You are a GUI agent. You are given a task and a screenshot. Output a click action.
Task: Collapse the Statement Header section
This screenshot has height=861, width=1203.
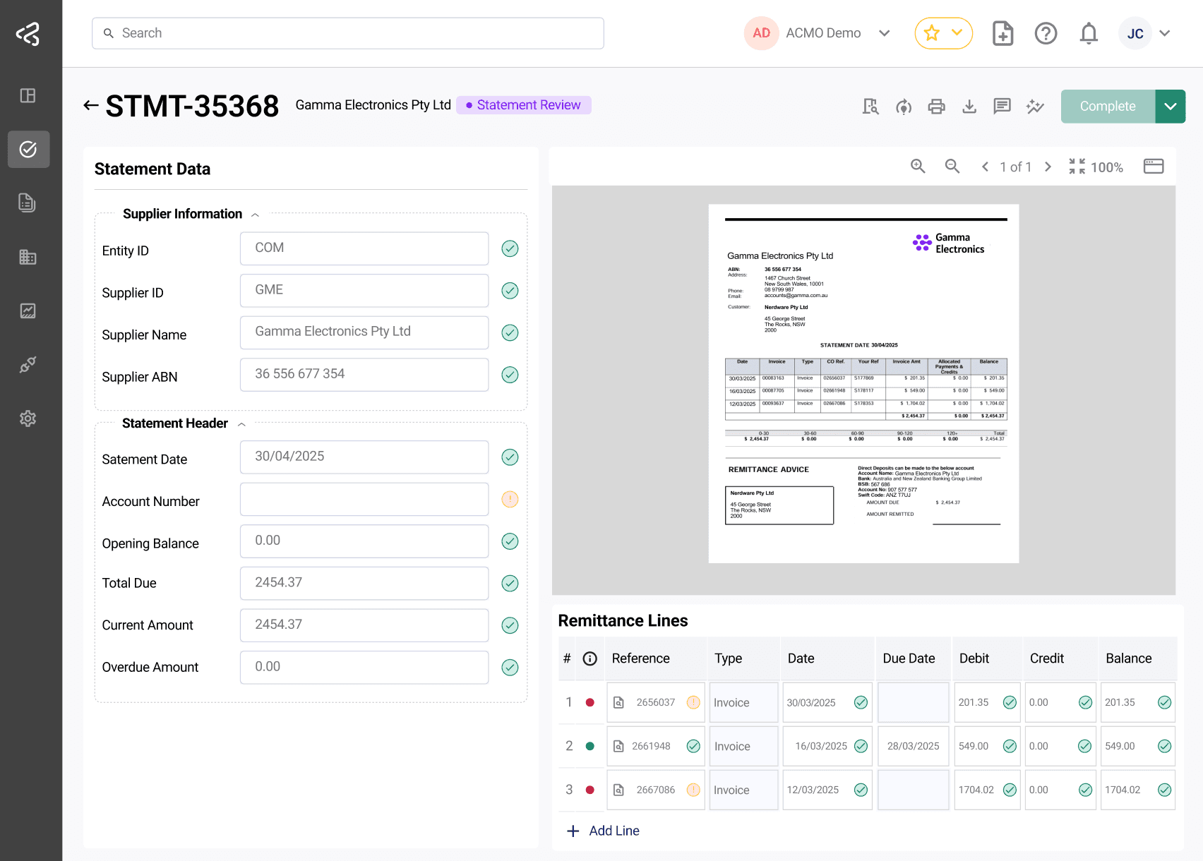(241, 424)
